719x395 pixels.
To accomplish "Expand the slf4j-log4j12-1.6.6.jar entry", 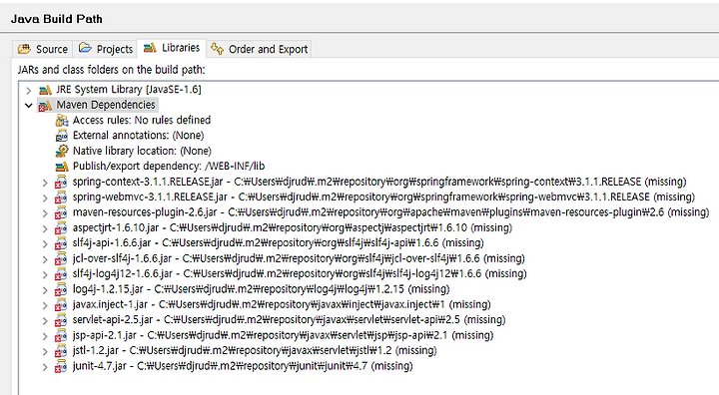I will click(45, 275).
